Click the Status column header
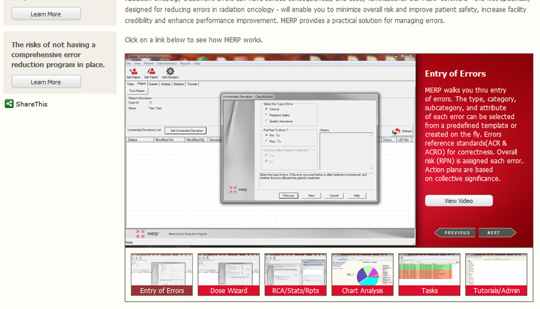Viewport: 540px width, 309px height. click(139, 140)
